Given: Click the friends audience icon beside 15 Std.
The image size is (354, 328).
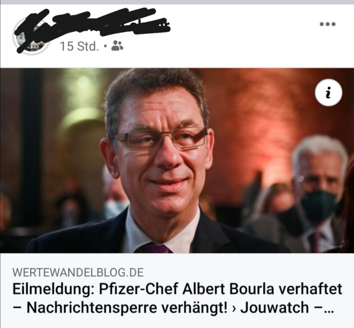Looking at the screenshot, I should 117,46.
